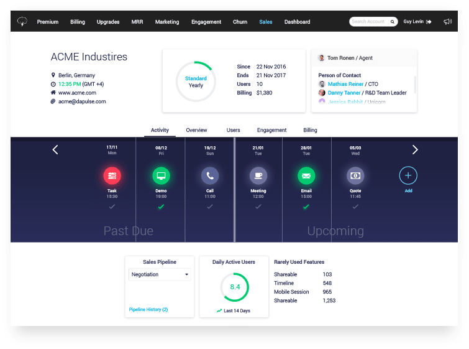This screenshot has width=469, height=349.
Task: Open the Mathias Reiner contact link
Action: click(x=345, y=84)
